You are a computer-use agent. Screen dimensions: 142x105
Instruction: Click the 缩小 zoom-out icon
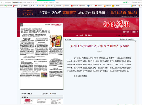coord(130,40)
